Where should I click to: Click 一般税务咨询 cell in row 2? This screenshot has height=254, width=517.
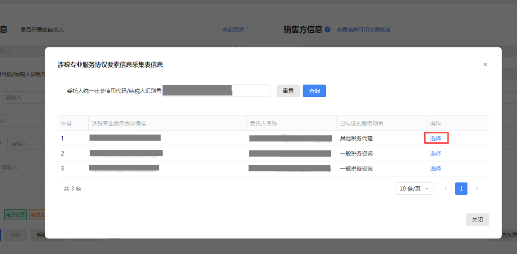pos(357,154)
